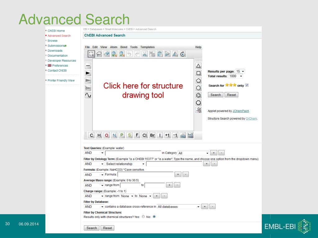Click the clipboard paste icon

click(x=160, y=54)
